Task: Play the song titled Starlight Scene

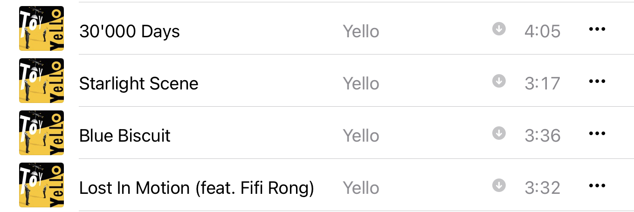Action: (x=139, y=83)
